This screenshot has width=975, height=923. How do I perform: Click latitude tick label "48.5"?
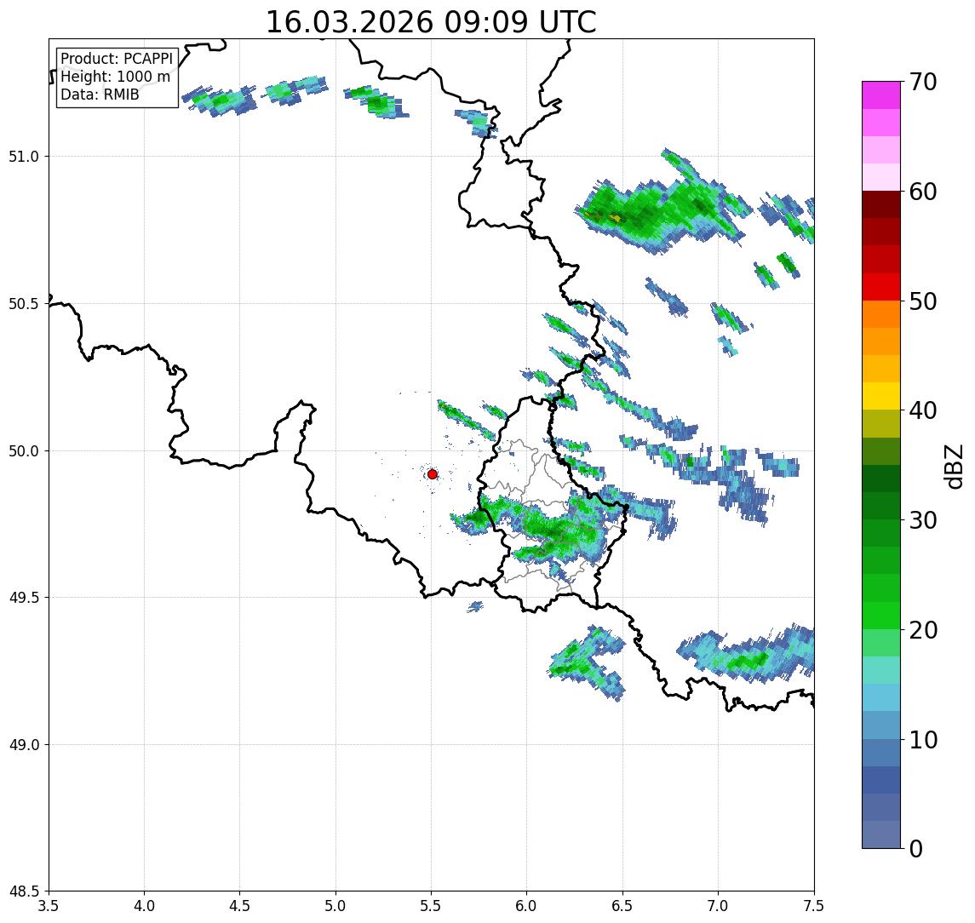point(24,891)
